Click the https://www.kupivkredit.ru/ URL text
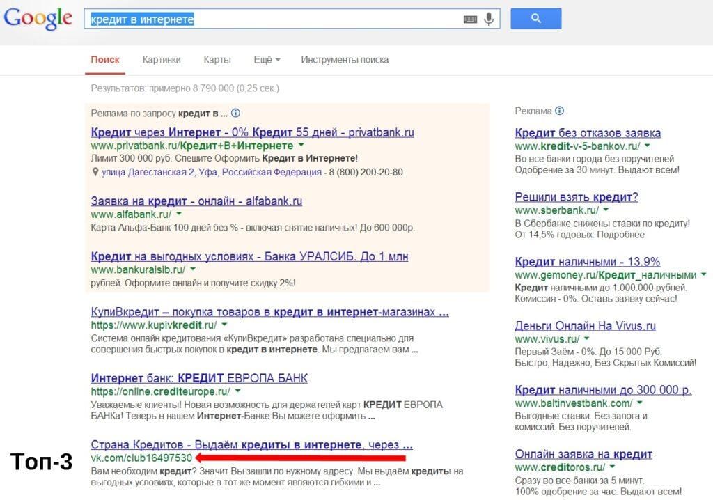 pyautogui.click(x=154, y=325)
